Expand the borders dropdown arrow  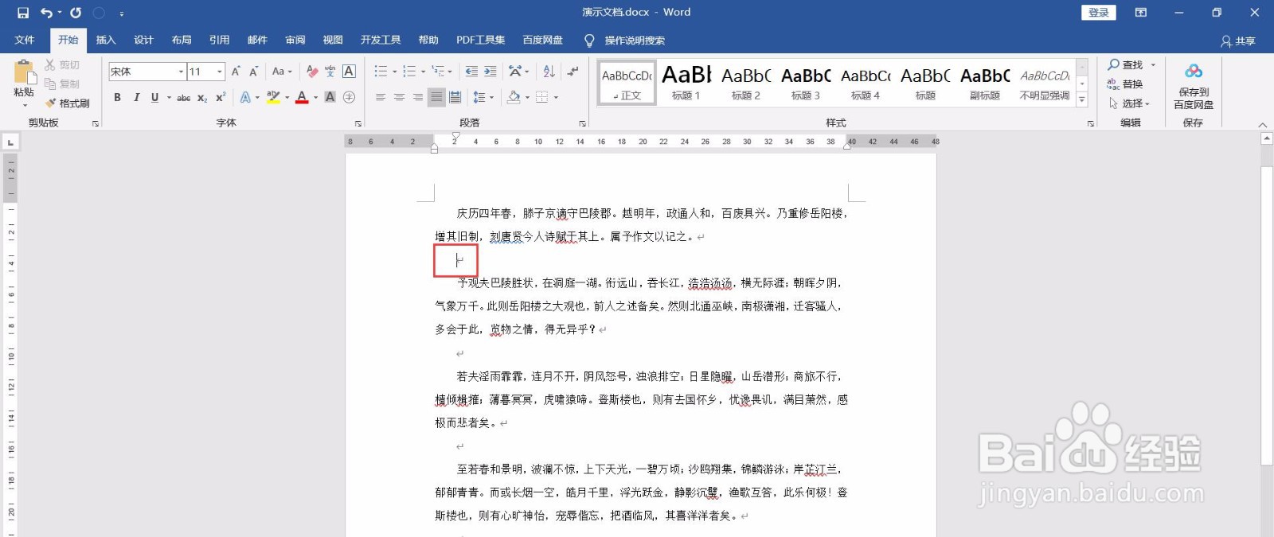pyautogui.click(x=556, y=97)
